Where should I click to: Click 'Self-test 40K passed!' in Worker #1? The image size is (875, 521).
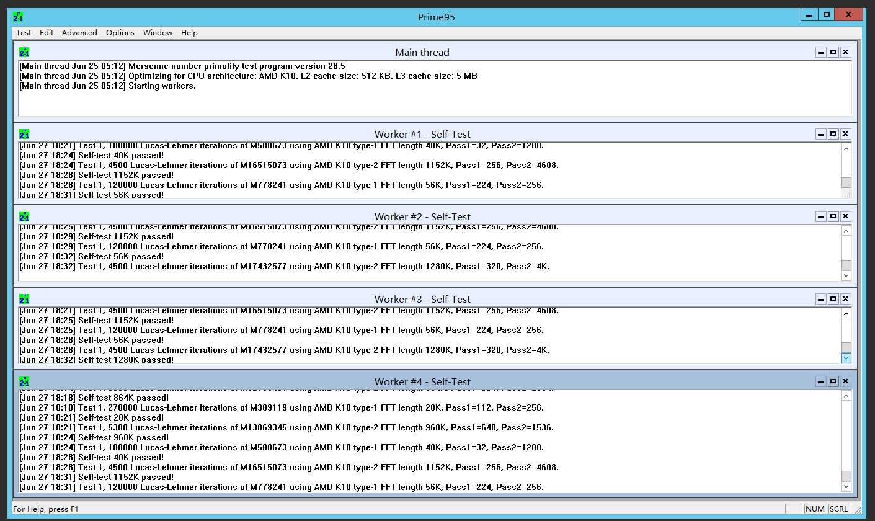click(92, 155)
